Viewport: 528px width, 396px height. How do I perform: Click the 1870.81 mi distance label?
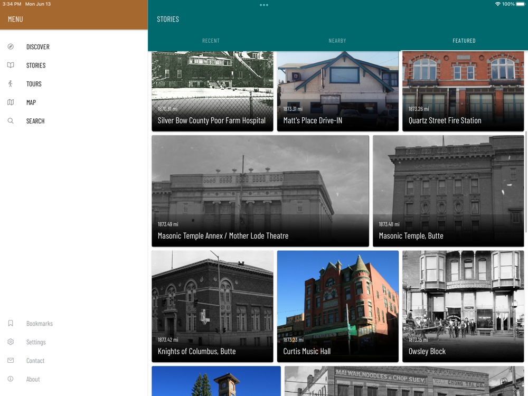click(x=167, y=109)
